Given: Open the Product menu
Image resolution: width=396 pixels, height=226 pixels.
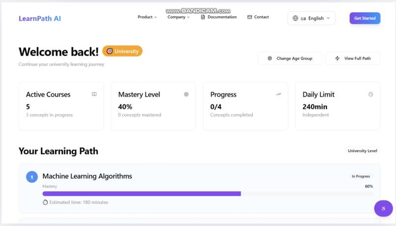Looking at the screenshot, I should pos(147,17).
